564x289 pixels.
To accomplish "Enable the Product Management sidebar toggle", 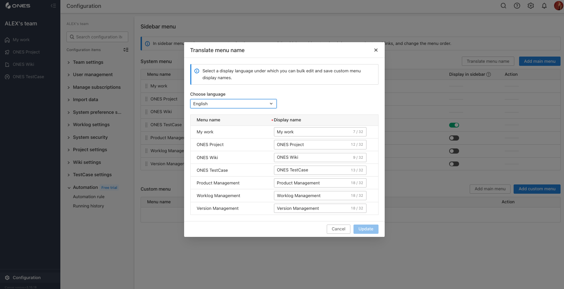I will [x=454, y=138].
